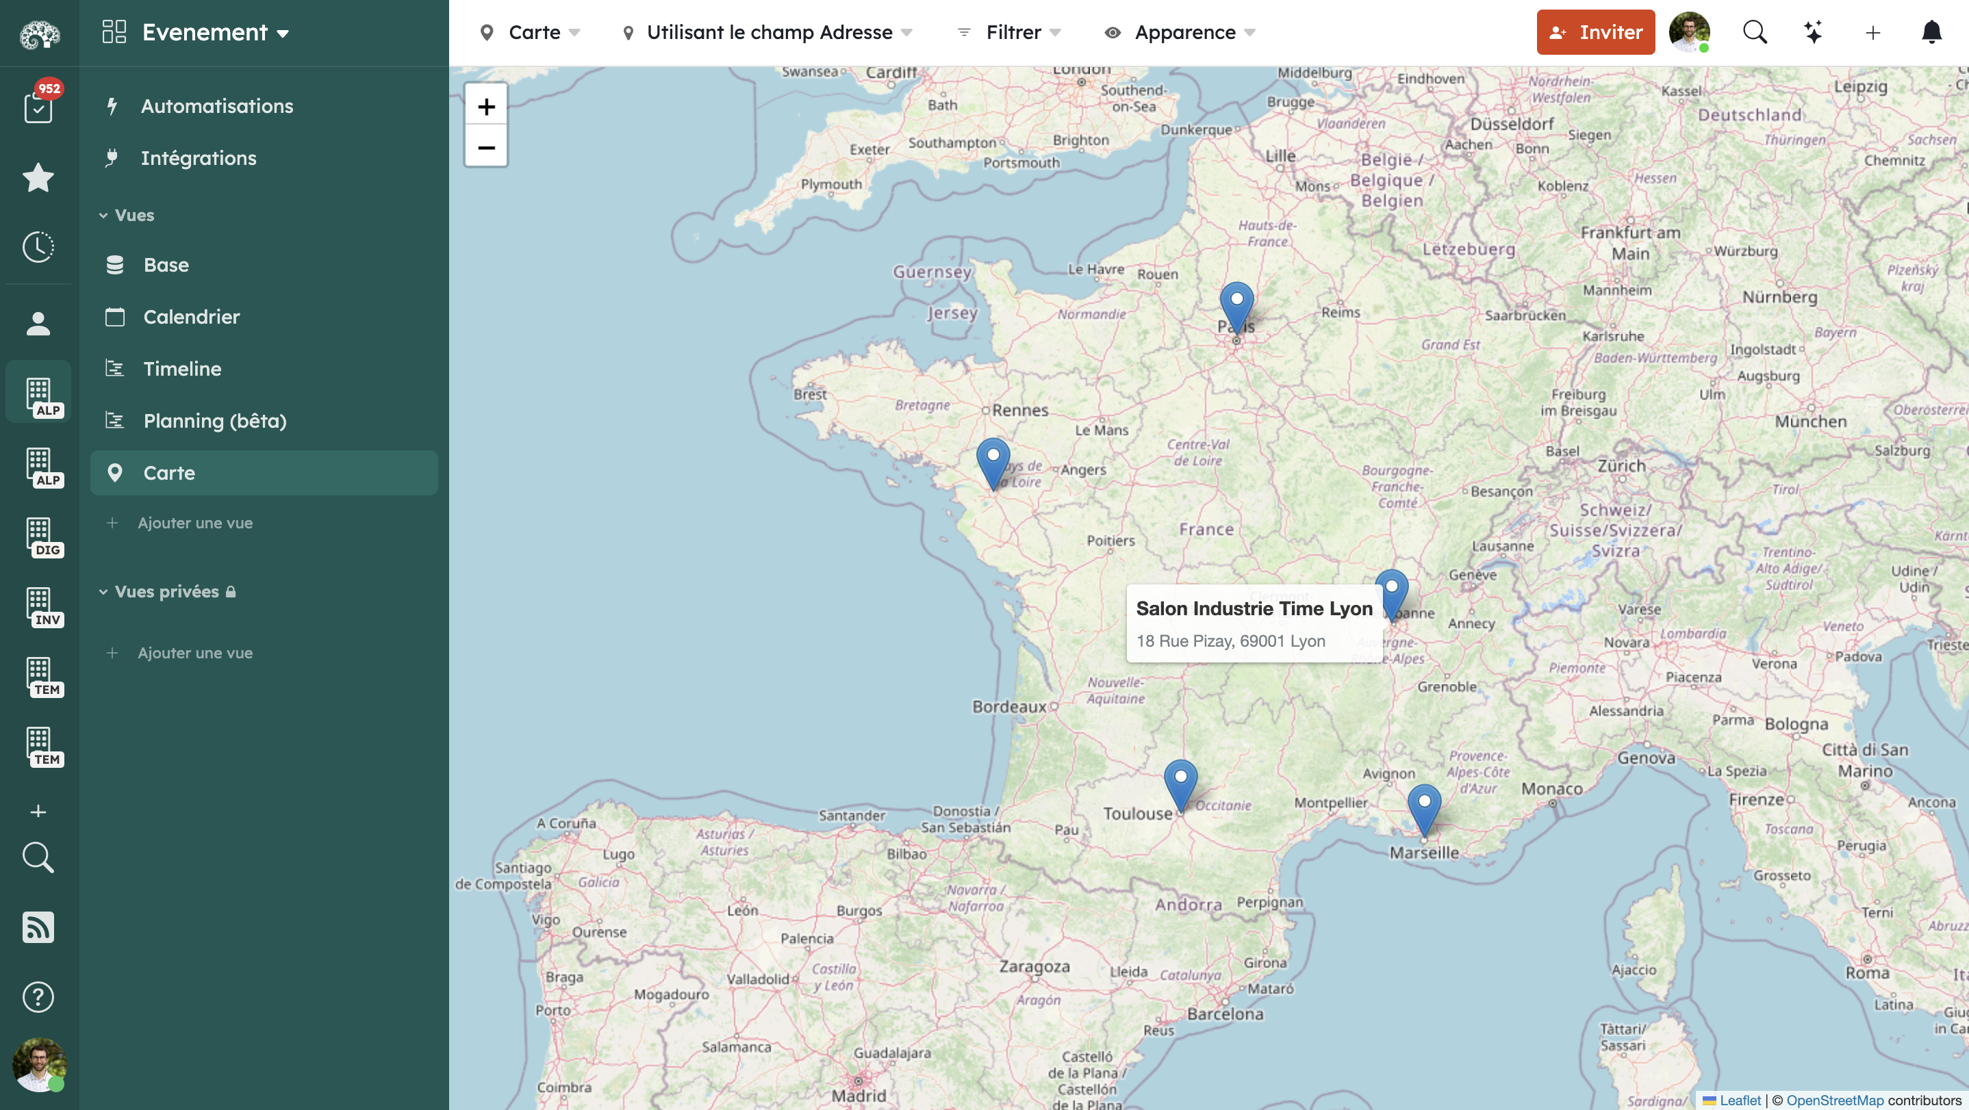This screenshot has width=1969, height=1110.
Task: Switch to the Timeline view
Action: click(x=183, y=368)
